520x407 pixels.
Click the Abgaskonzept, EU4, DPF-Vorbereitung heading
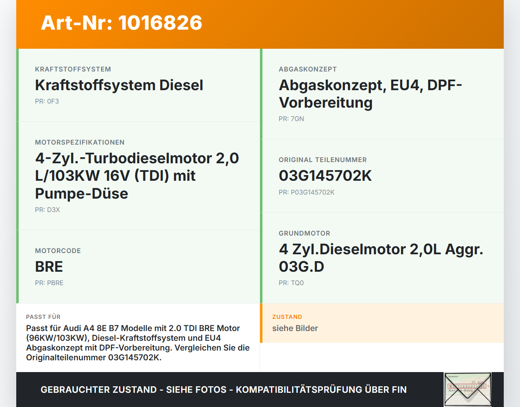click(370, 94)
